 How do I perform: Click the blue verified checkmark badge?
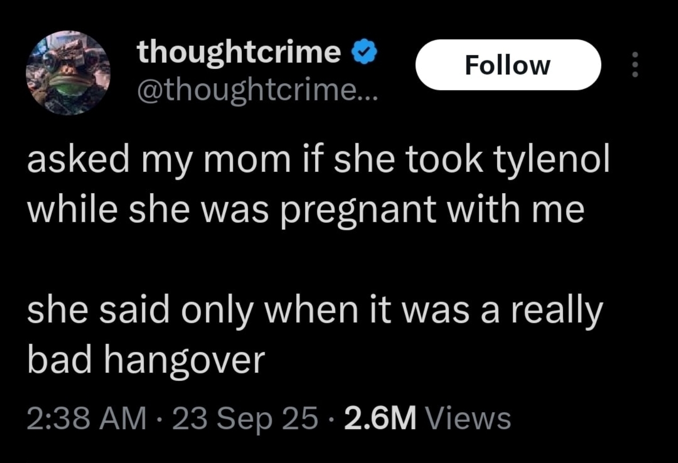pyautogui.click(x=365, y=52)
